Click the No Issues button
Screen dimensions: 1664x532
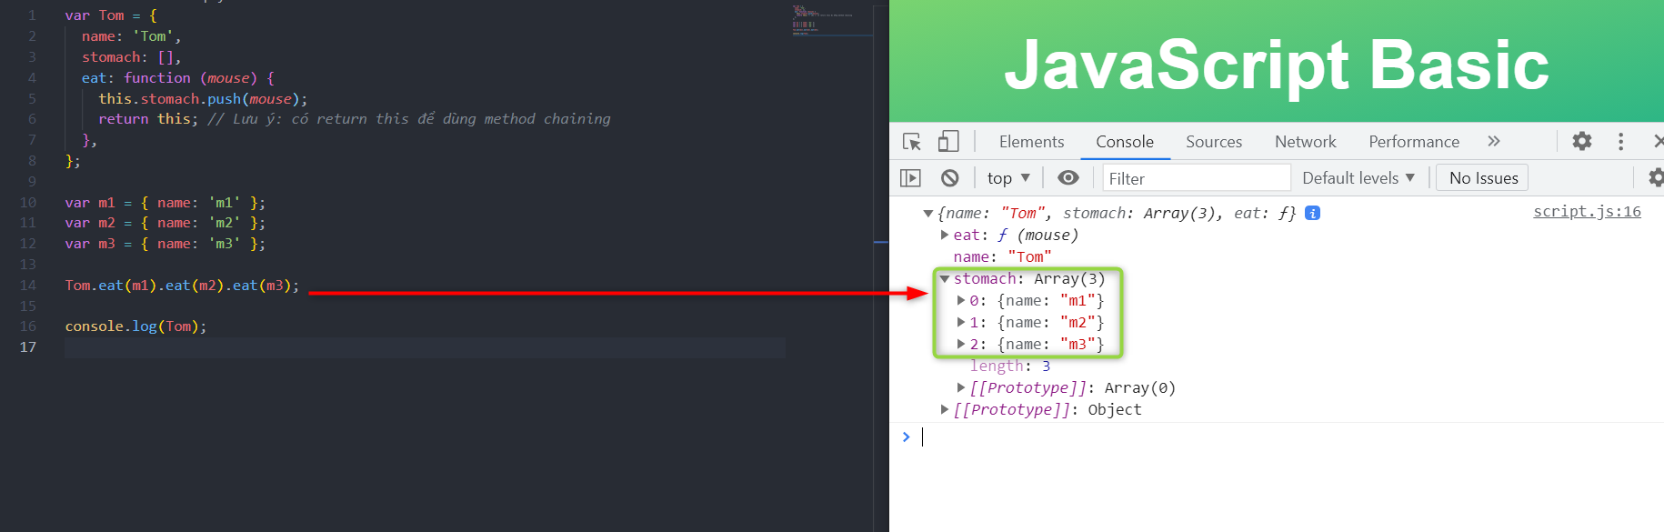tap(1483, 178)
